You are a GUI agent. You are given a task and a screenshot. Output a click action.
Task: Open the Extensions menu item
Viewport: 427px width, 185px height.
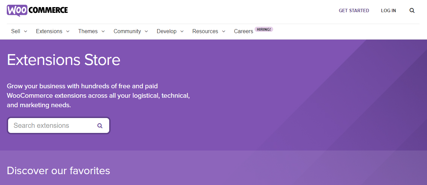49,31
